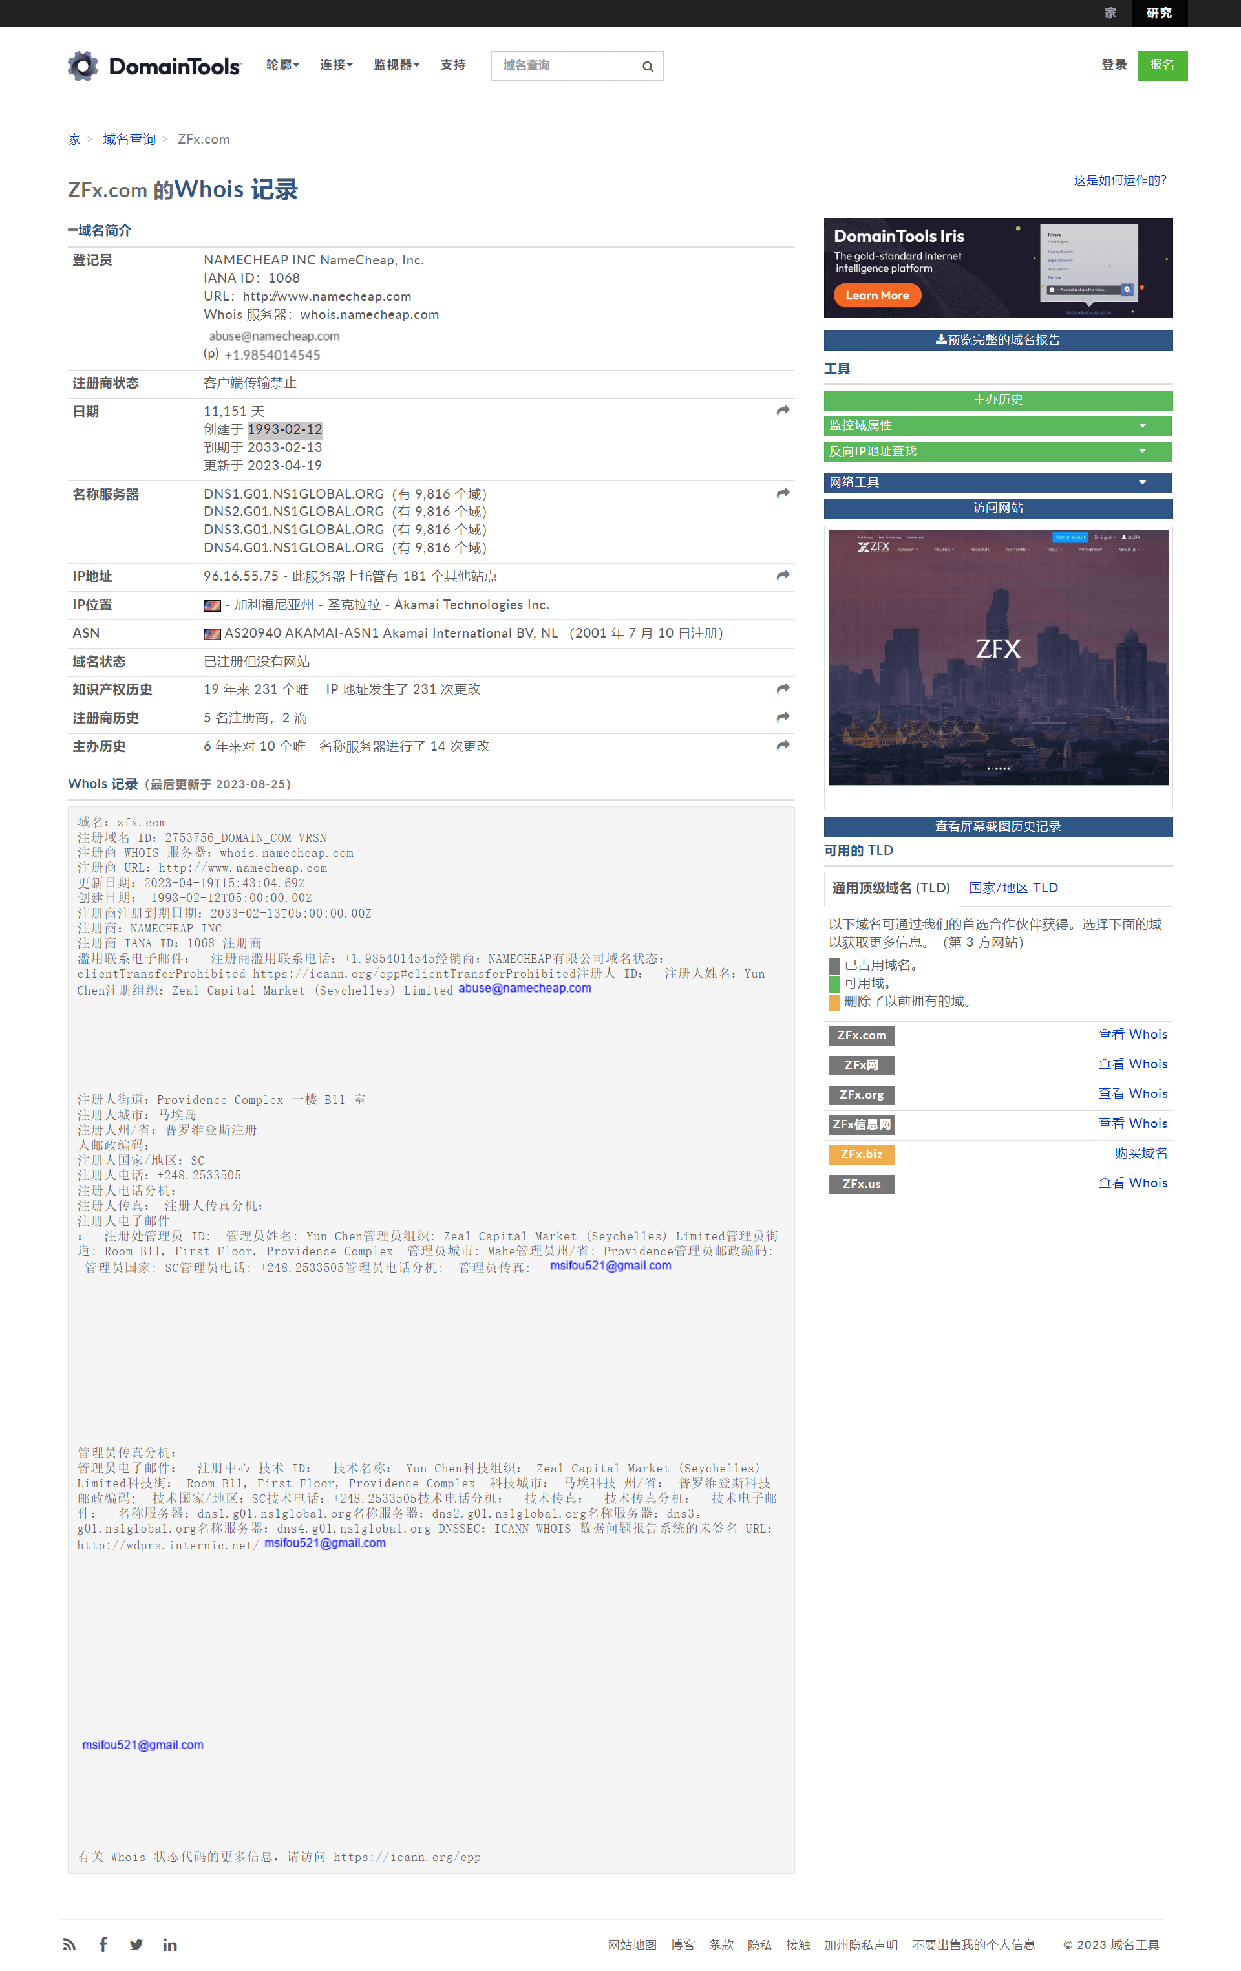Click the search magnifier icon
This screenshot has width=1241, height=1971.
click(647, 67)
